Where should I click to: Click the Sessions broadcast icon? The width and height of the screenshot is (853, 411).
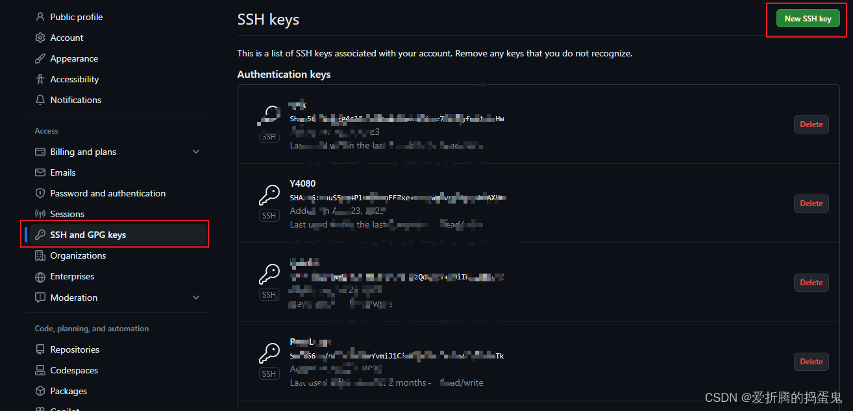click(40, 214)
